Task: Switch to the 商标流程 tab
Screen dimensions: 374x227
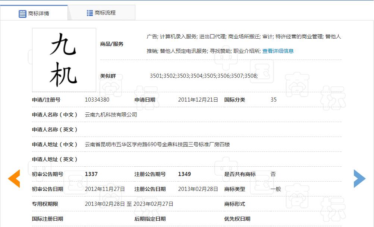Action: [x=101, y=13]
